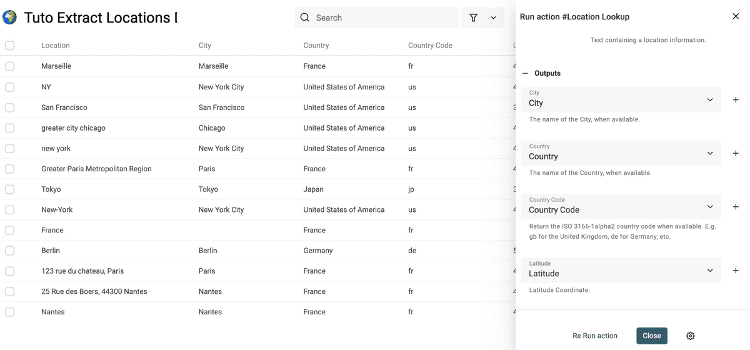750x350 pixels.
Task: Click 'Greater Paris Metropolitan Region' cell
Action: coord(96,169)
